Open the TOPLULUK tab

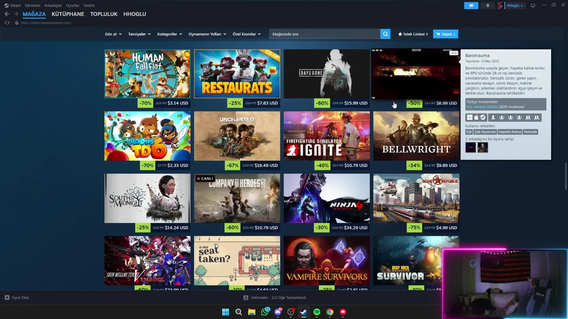104,14
